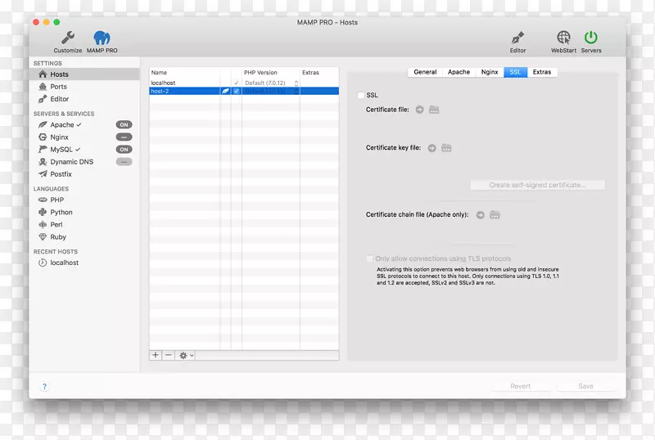
Task: Select the localhost row in hosts table
Action: click(183, 83)
